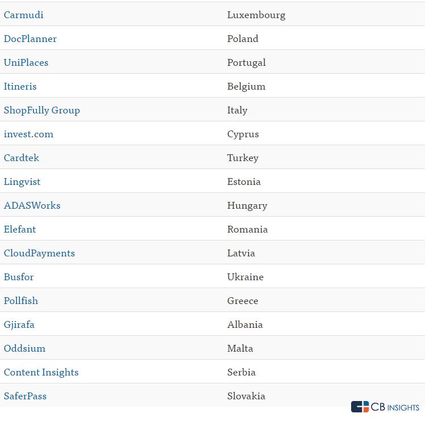Open the ADASWorks company link
The height and width of the screenshot is (422, 426).
click(32, 205)
